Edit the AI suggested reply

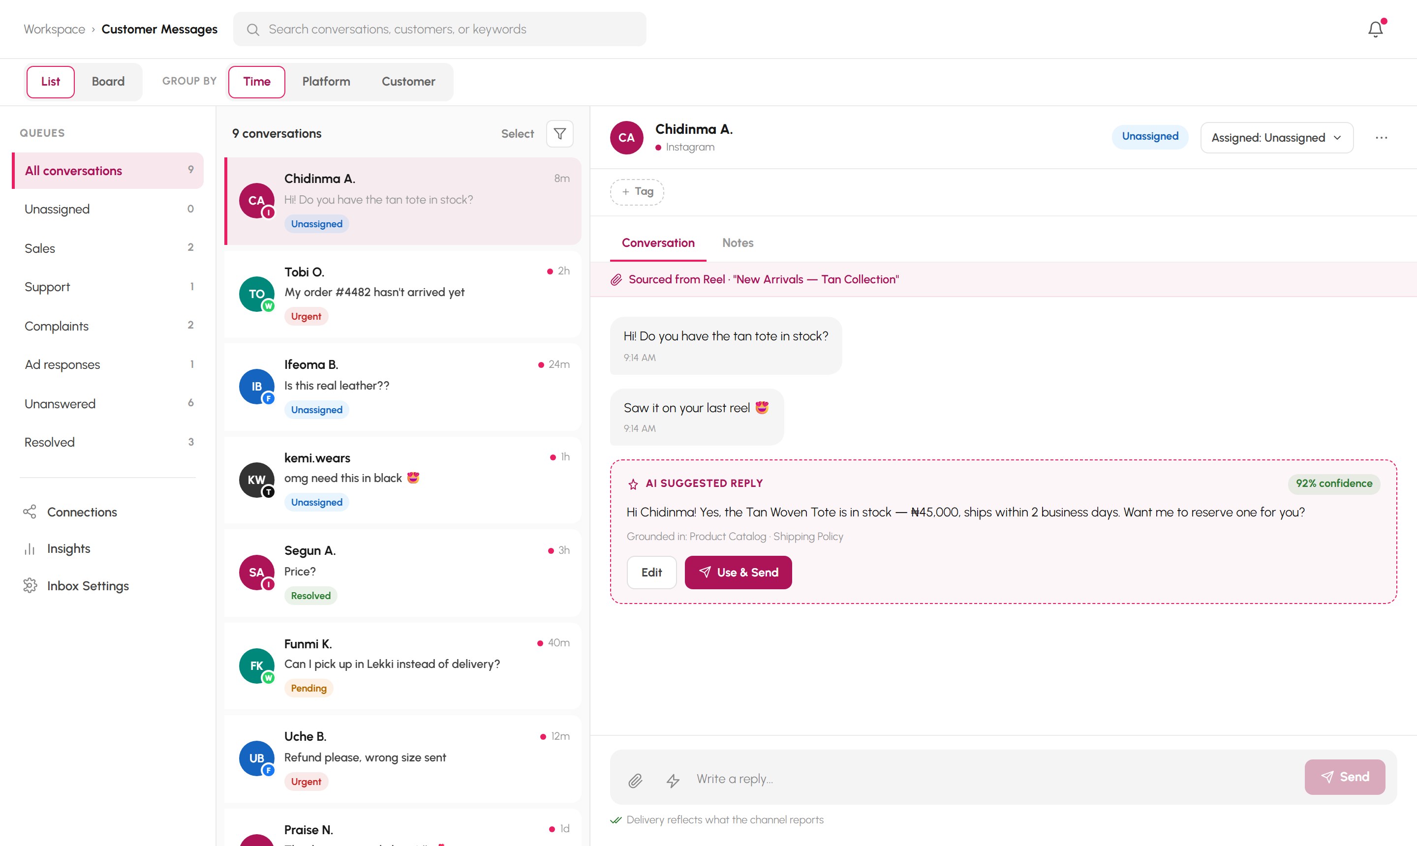pyautogui.click(x=651, y=573)
